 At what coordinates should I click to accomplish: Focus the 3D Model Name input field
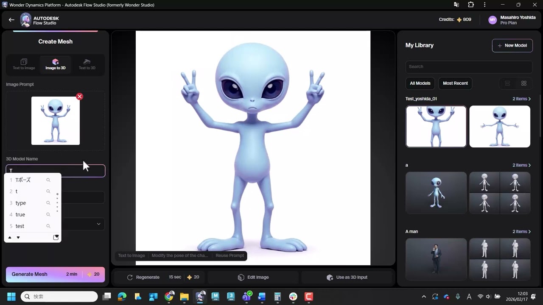tap(56, 171)
